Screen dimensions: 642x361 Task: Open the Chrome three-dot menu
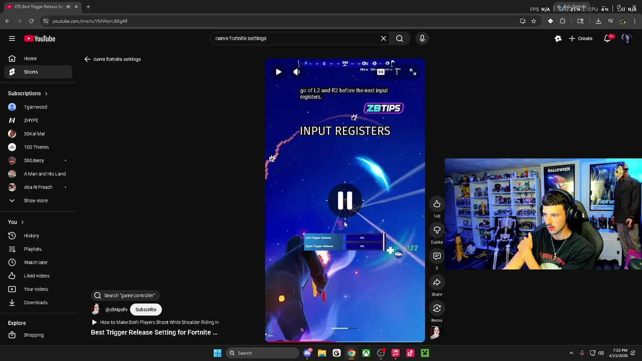pyautogui.click(x=634, y=21)
